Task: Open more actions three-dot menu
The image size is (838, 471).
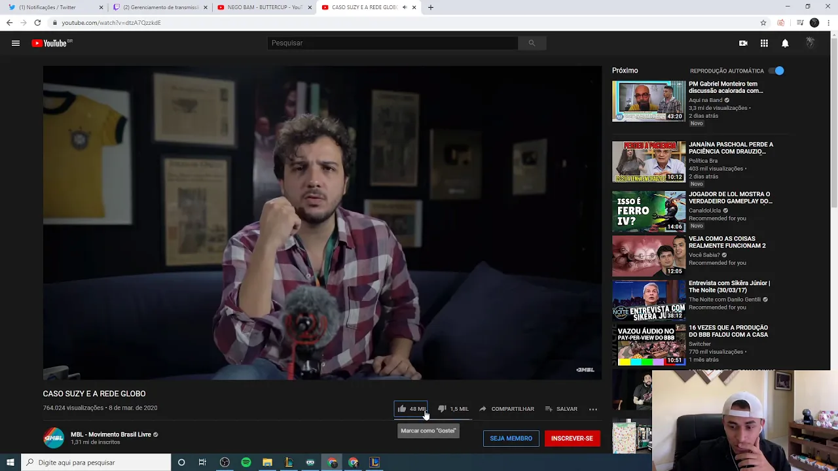Action: tap(593, 409)
